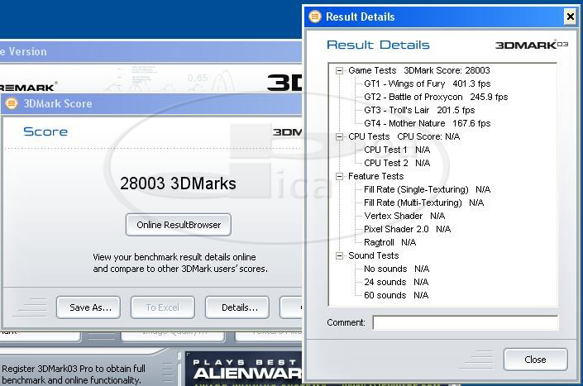Collapse the Sound Tests tree node
The width and height of the screenshot is (583, 386).
pos(339,256)
